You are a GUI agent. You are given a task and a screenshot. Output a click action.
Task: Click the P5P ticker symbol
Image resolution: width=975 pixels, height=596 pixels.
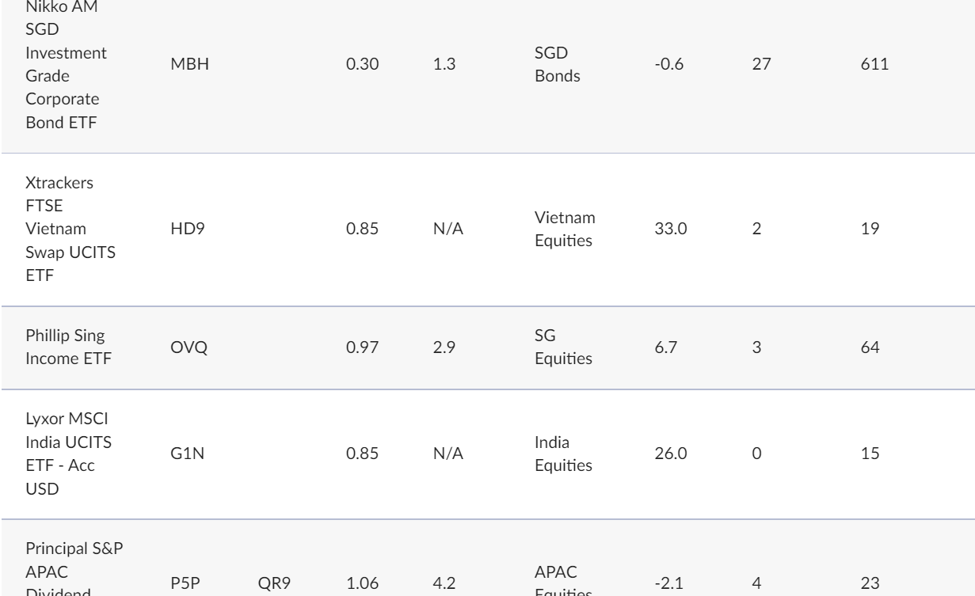tap(184, 584)
